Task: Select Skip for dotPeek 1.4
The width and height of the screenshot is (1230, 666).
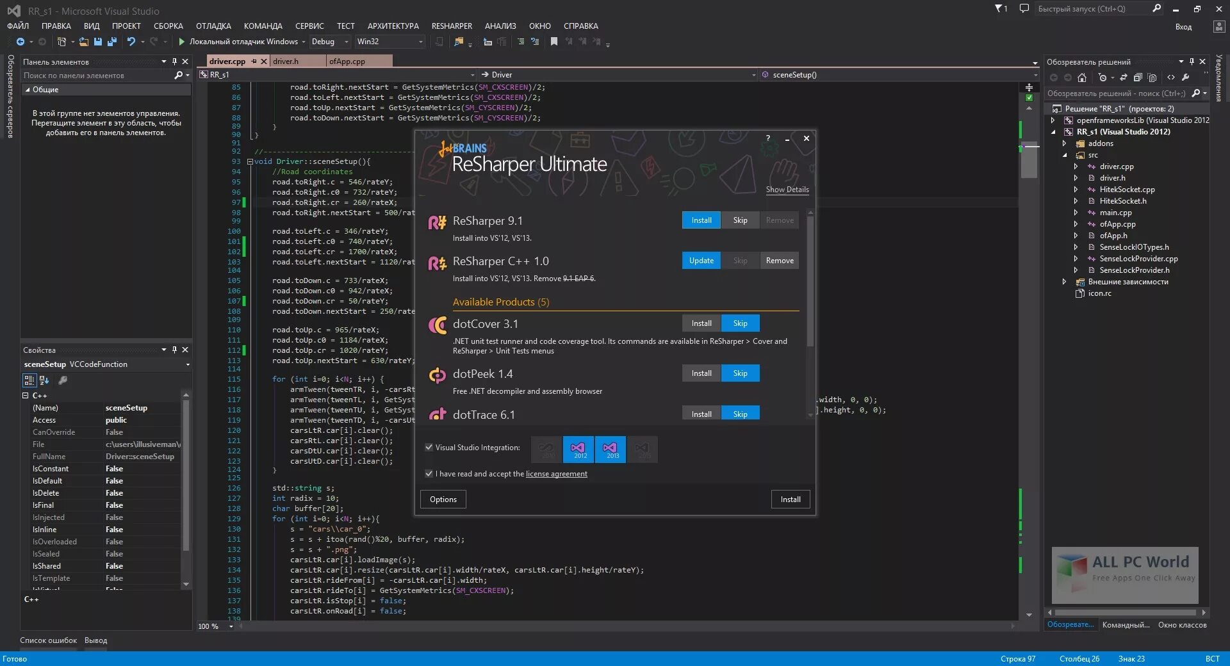Action: point(741,373)
